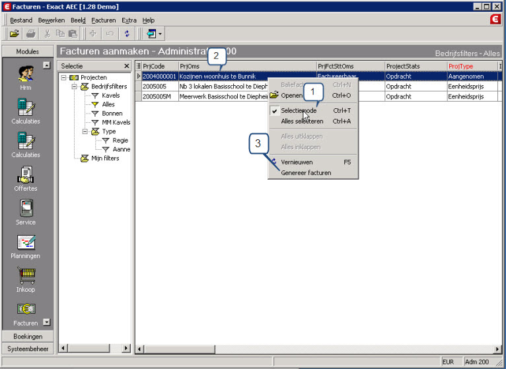
Task: Click the Eenheidsprijs cell in row 2005005M
Action: coord(472,96)
